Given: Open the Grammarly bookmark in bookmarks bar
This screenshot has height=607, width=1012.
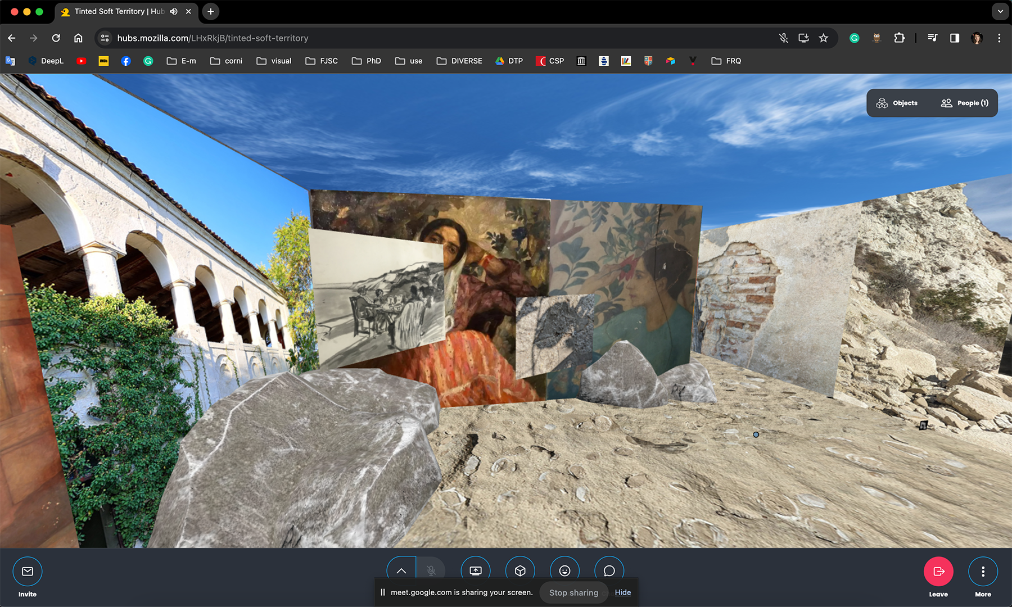Looking at the screenshot, I should click(x=148, y=61).
